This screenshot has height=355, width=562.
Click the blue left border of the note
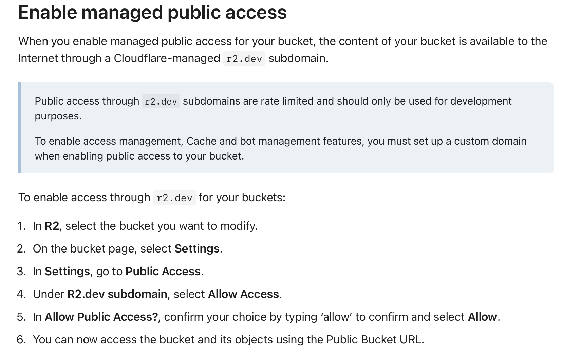tap(20, 128)
